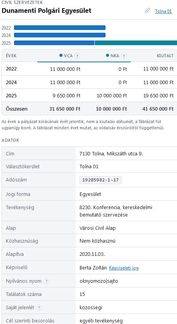The width and height of the screenshot is (177, 324).
Task: Click the KIUTALT column header
Action: coord(165,56)
